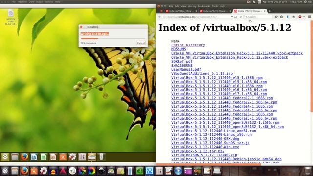Switch to the second 'Index of' tab
The image size is (313, 176).
pyautogui.click(x=215, y=11)
